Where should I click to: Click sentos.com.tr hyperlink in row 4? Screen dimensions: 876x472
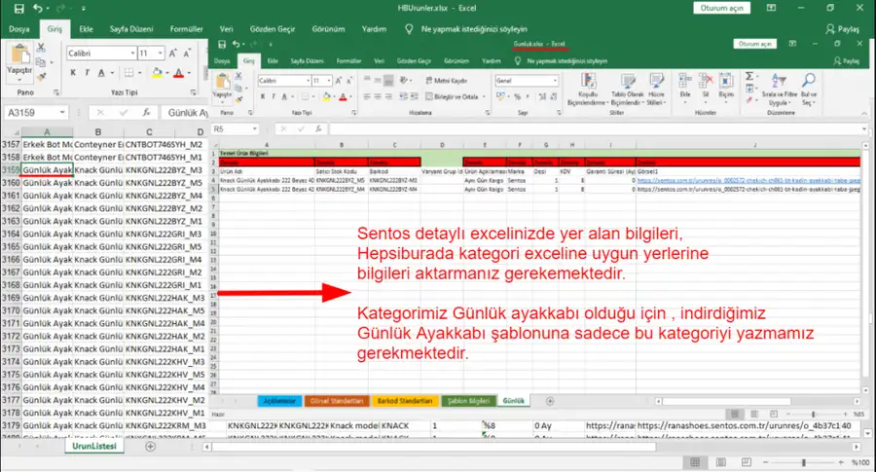[x=748, y=180]
